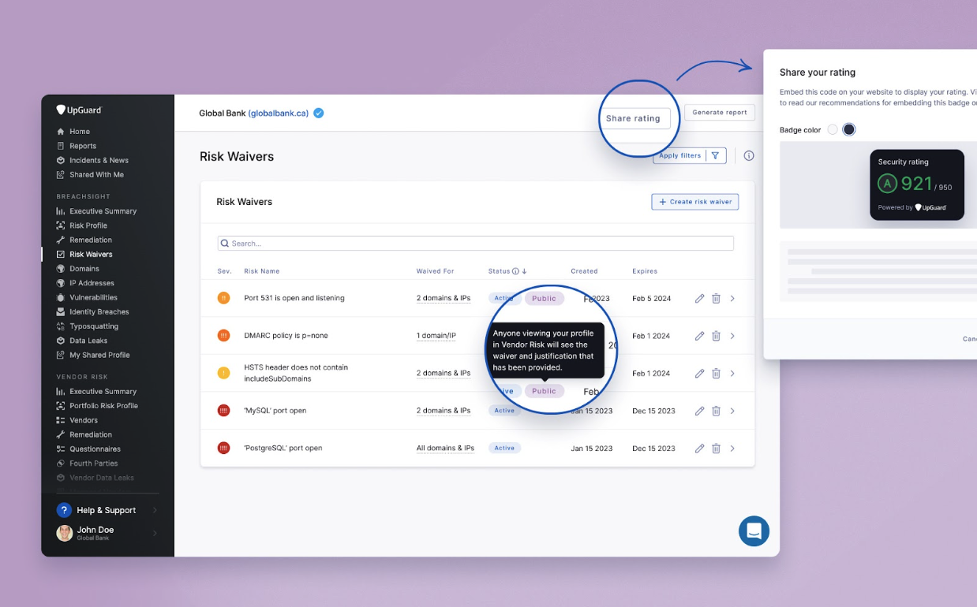Click the My Shared Profile icon
The width and height of the screenshot is (977, 607).
click(61, 355)
